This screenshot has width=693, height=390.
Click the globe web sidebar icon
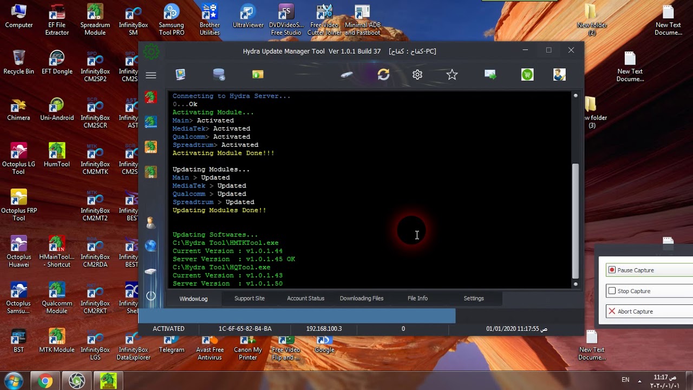(151, 246)
